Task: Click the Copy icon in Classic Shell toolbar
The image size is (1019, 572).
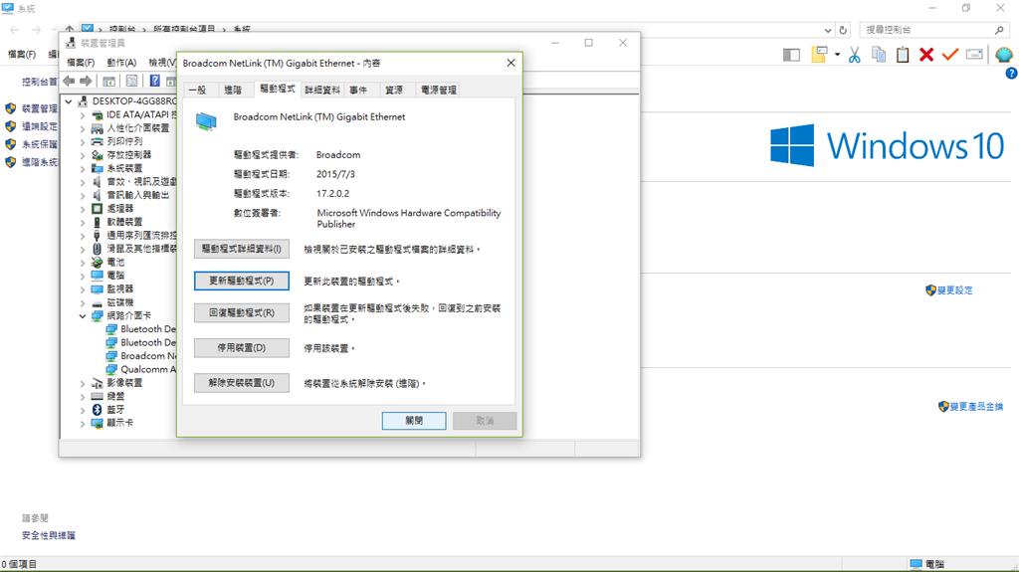Action: point(879,56)
